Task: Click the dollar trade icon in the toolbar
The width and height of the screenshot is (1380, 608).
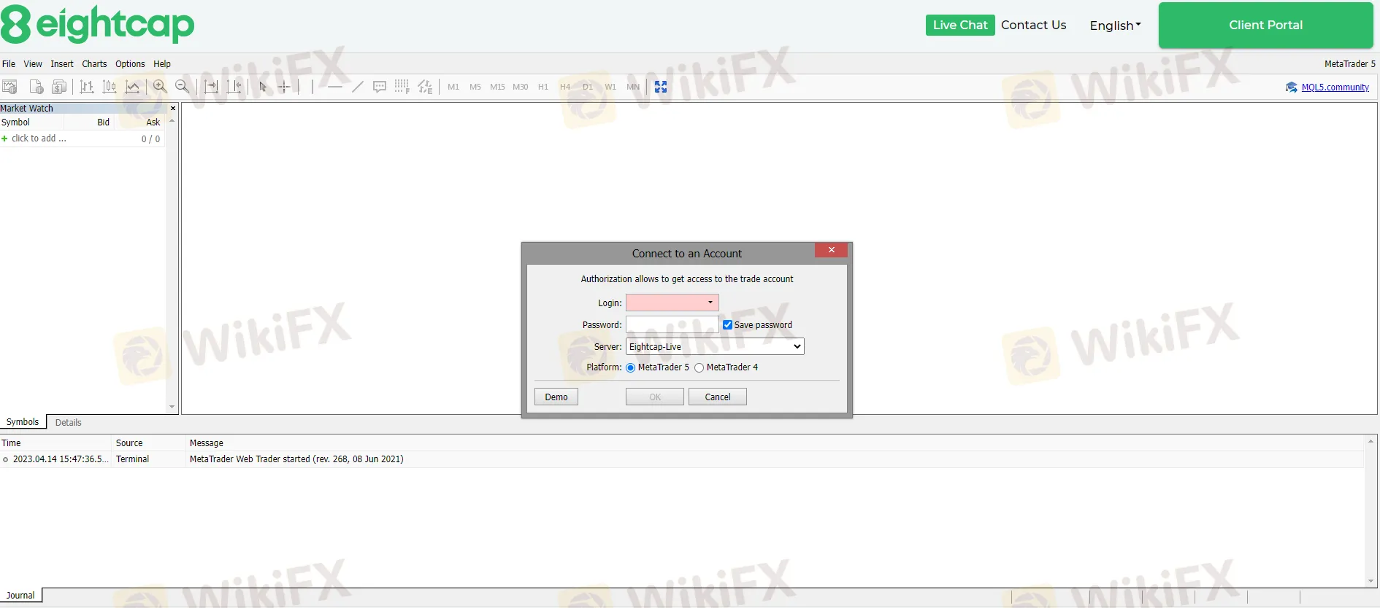Action: 59,87
